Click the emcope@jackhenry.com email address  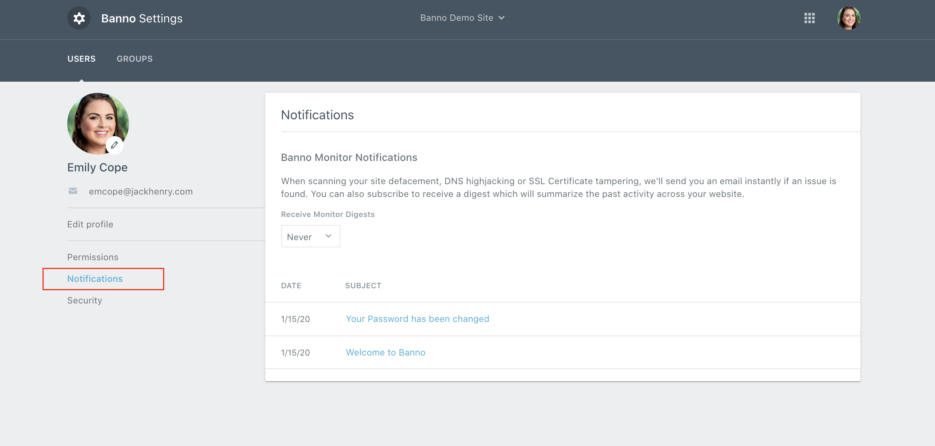141,191
